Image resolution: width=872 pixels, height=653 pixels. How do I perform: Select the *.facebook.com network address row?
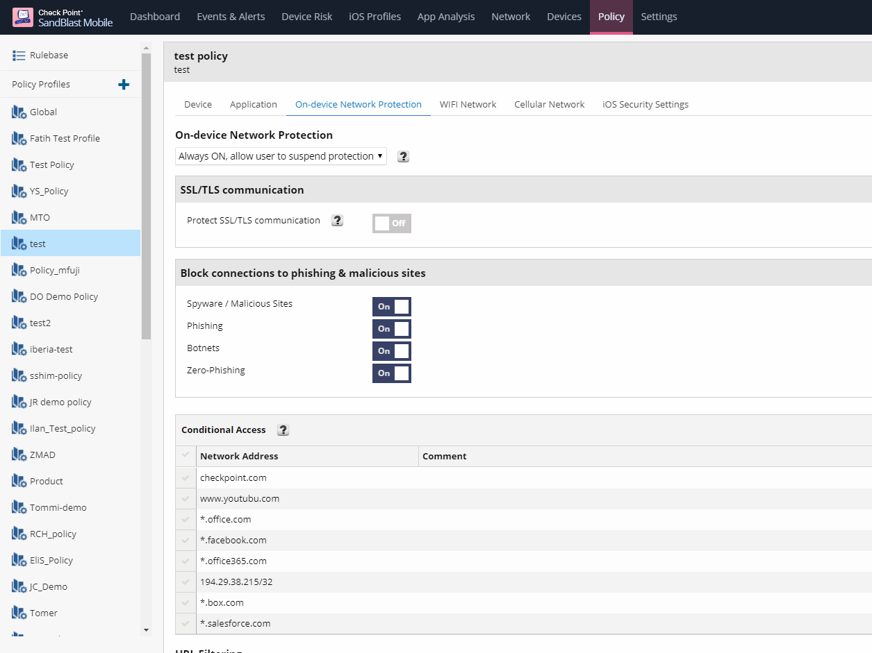point(233,541)
